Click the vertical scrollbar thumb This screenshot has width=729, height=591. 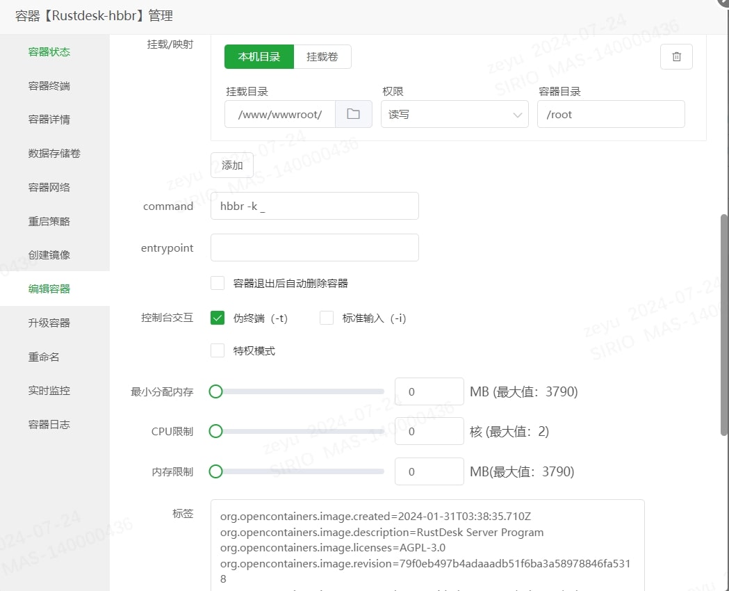[724, 325]
